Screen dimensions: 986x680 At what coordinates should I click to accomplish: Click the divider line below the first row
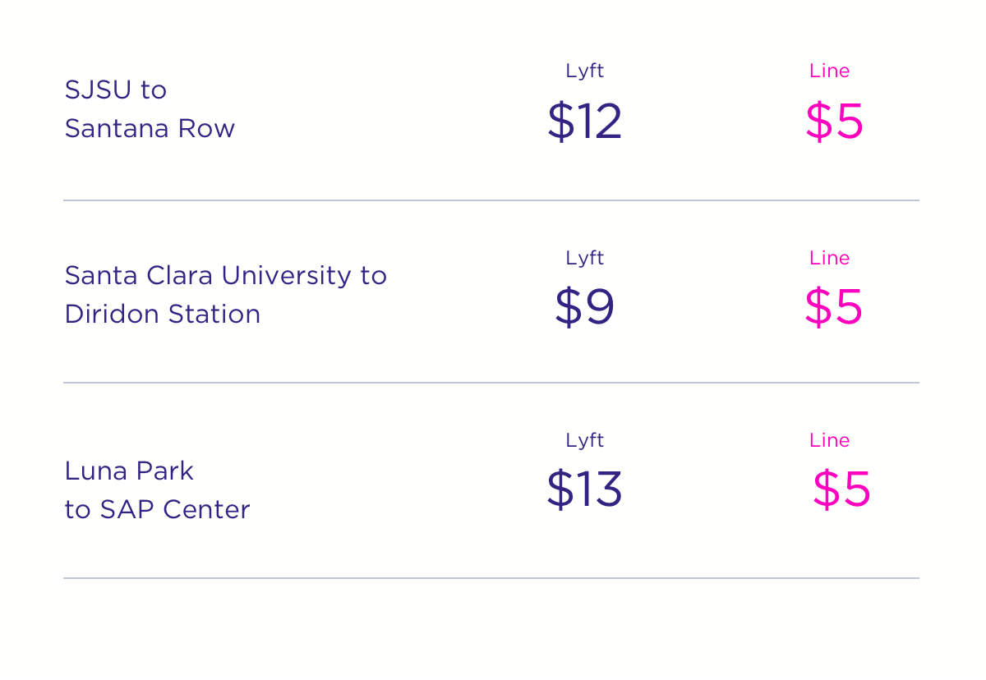tap(491, 200)
